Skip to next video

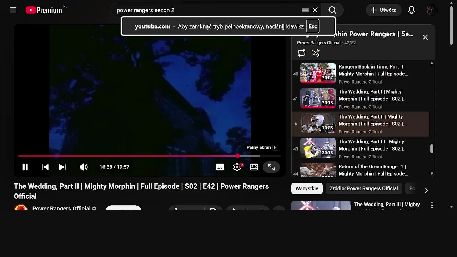pyautogui.click(x=62, y=167)
